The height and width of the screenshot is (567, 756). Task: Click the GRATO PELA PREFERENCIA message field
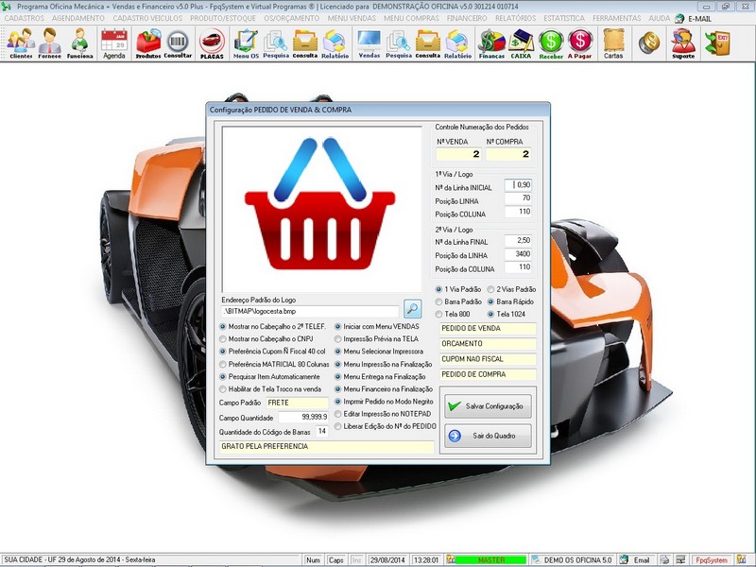(x=326, y=446)
